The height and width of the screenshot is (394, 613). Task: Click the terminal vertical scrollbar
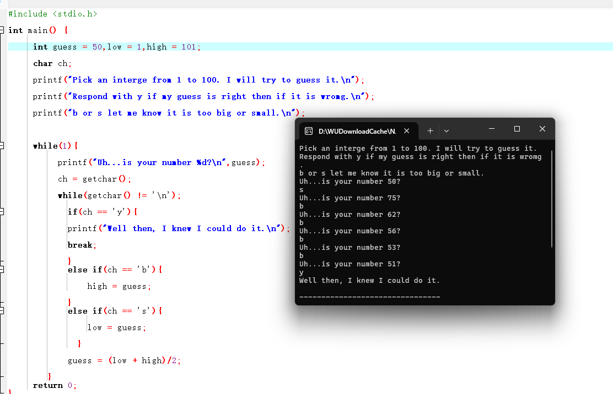click(x=552, y=199)
